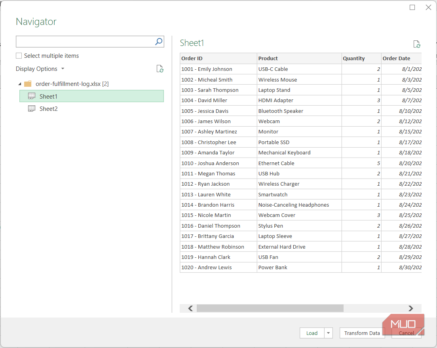Select Sheet2 in the navigator tree
Screen dimensions: 437x348
(91, 108)
